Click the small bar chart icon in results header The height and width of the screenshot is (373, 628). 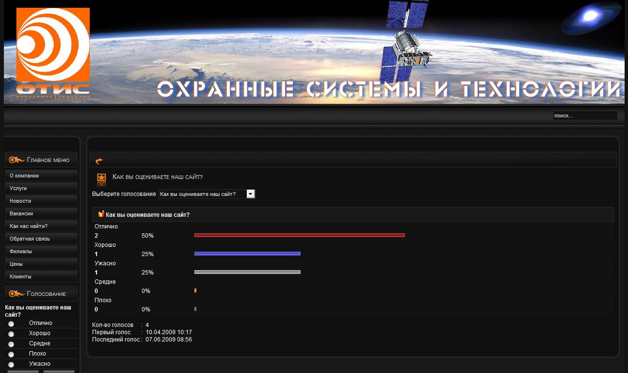[x=101, y=214]
